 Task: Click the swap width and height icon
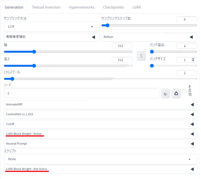141,56
